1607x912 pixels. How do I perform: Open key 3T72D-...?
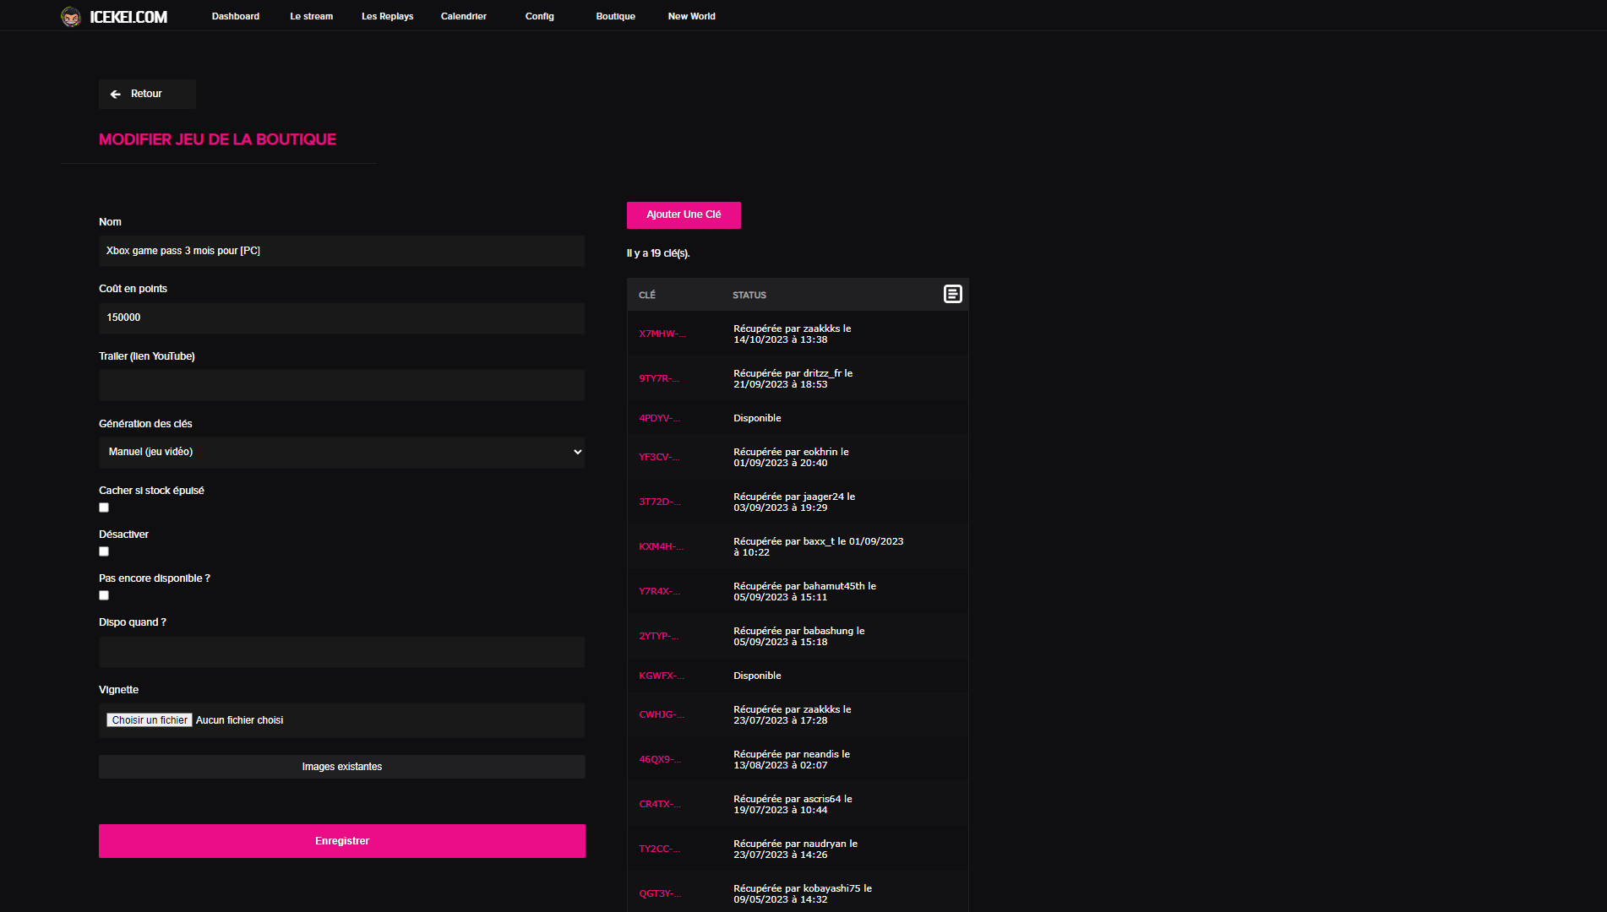pos(659,502)
